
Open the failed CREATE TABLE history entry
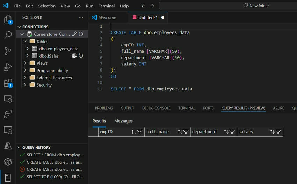pyautogui.click(x=54, y=169)
